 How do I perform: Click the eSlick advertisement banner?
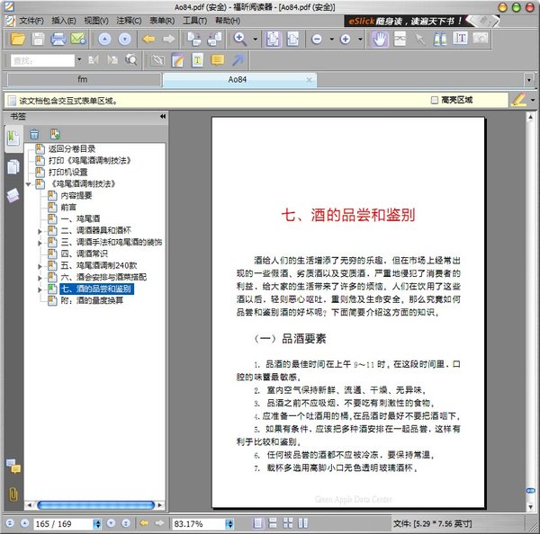point(421,21)
